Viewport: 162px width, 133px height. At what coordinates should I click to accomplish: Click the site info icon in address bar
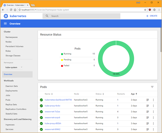pos(20,10)
